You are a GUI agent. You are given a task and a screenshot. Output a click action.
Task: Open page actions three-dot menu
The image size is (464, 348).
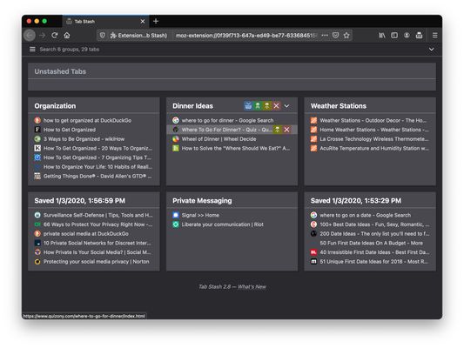coord(325,35)
